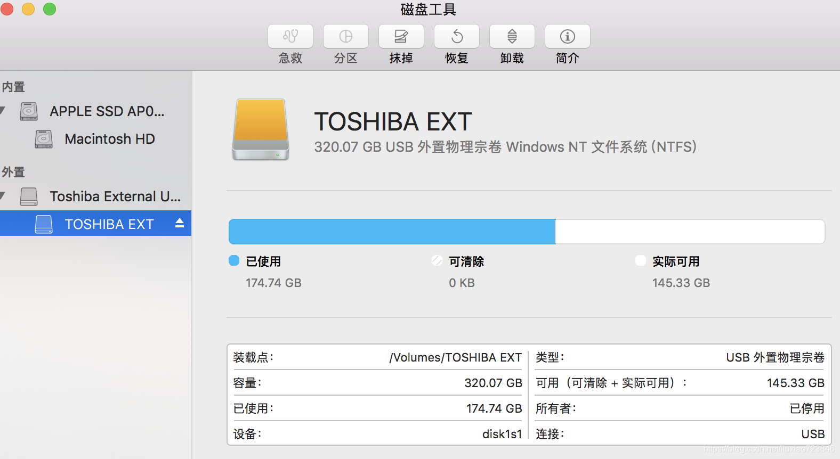The image size is (840, 459).
Task: Click the 容量 row label
Action: (x=247, y=383)
